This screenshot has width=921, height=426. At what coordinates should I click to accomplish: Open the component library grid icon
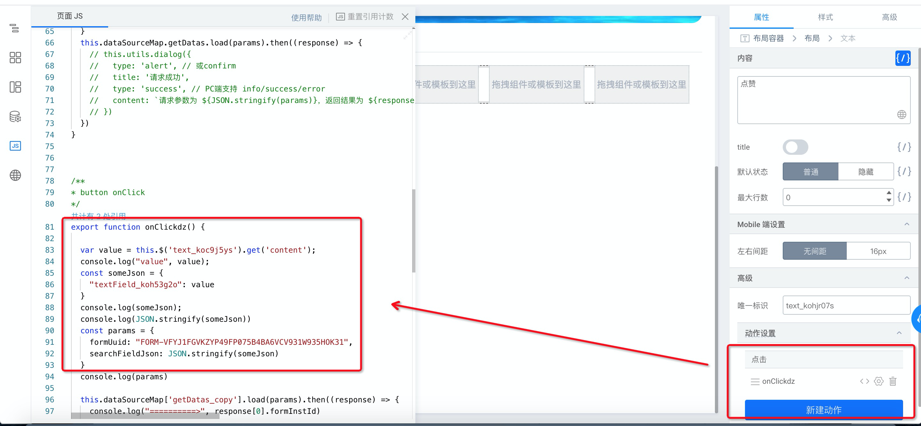[15, 58]
